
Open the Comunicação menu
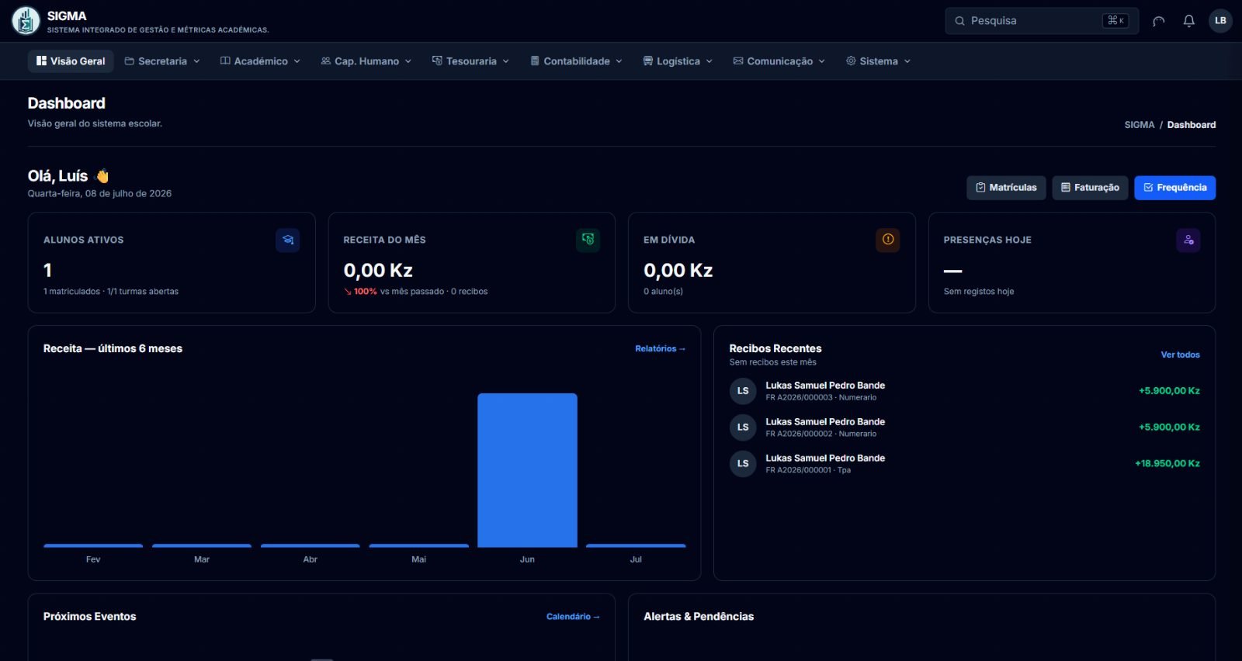779,61
